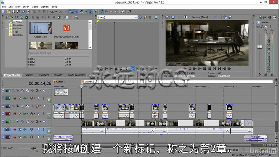Create a new project from the toolbar
Viewport: 279px width, 157px height.
3,12
